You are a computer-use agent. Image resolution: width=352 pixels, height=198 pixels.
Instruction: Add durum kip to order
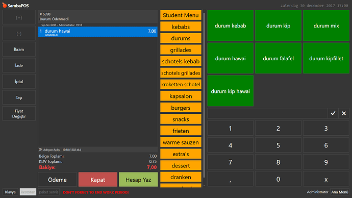click(x=278, y=26)
